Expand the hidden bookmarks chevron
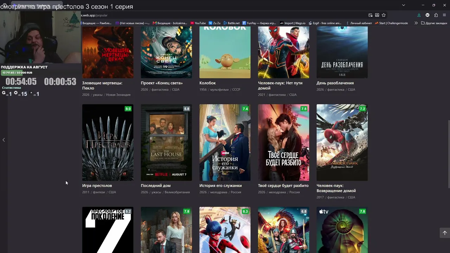Screen dimensions: 450x253 pyautogui.click(x=416, y=23)
